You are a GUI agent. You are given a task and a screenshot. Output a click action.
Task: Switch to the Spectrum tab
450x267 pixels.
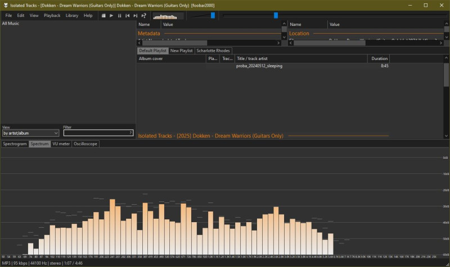coord(39,144)
